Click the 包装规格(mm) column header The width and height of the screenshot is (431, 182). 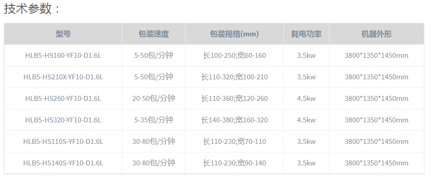tap(234, 34)
